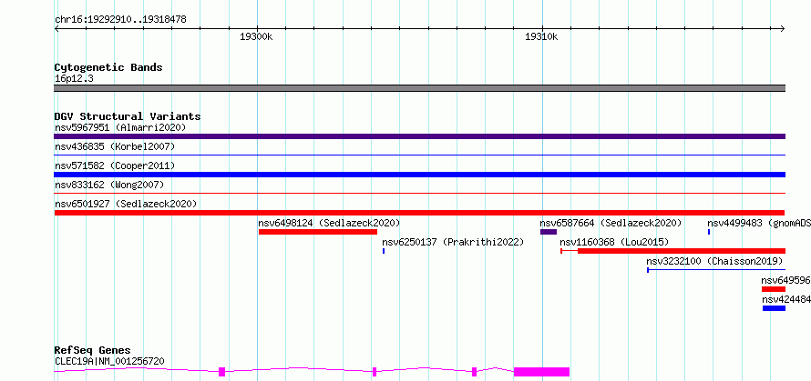The height and width of the screenshot is (381, 811).
Task: Open the truncated nsv424484 variant label
Action: pos(786,299)
